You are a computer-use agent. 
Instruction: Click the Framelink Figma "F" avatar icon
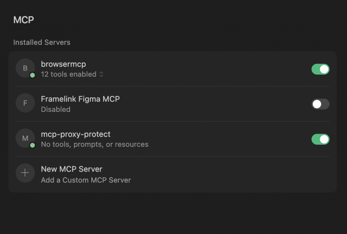coord(25,103)
